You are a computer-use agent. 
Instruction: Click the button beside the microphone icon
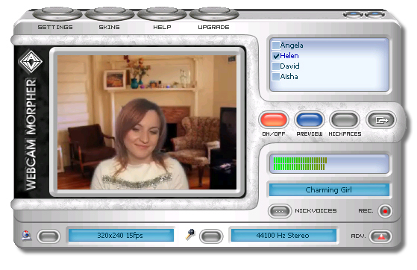click(x=211, y=236)
